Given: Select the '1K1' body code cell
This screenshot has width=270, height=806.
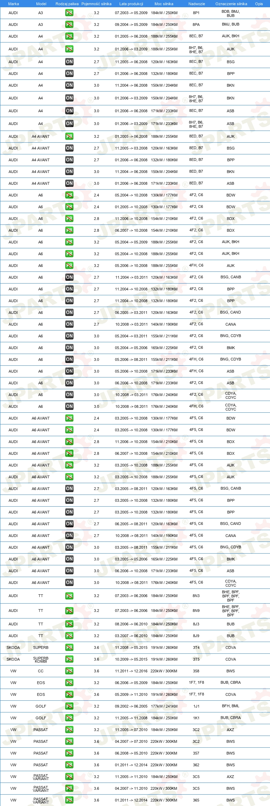Looking at the screenshot, I should coord(196,718).
